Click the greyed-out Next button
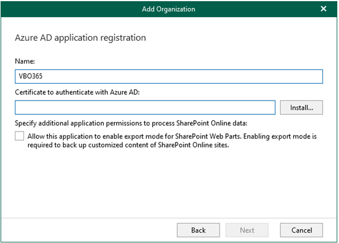339x243 pixels. pyautogui.click(x=247, y=230)
